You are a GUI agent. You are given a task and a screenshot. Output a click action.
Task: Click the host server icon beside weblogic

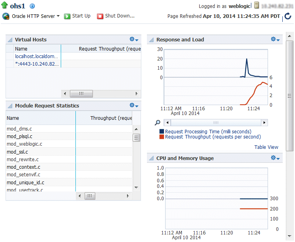[x=256, y=5]
